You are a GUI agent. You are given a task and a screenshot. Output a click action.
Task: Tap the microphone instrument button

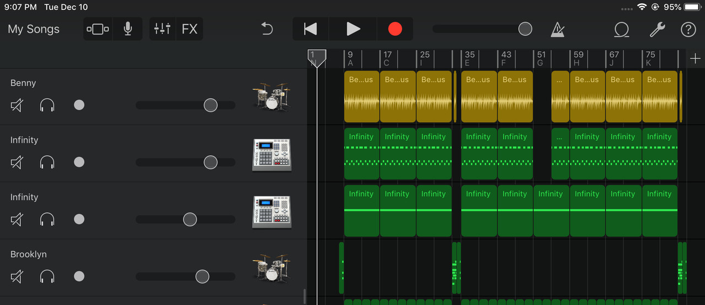pos(128,29)
